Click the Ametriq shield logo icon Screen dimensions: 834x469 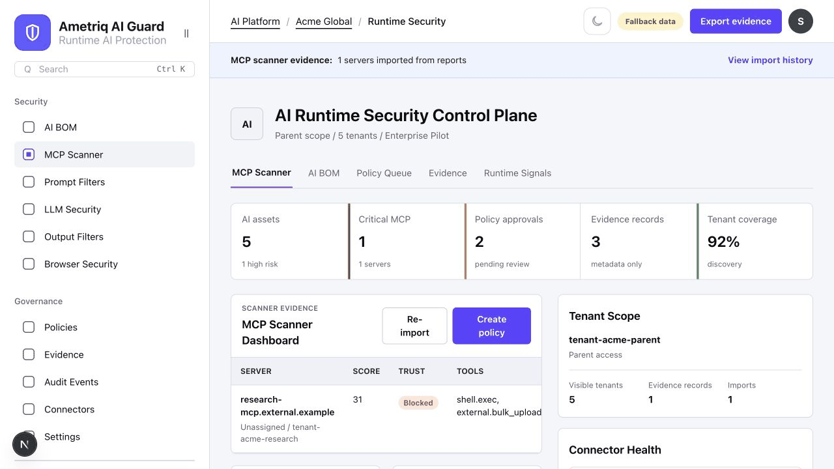pos(33,33)
